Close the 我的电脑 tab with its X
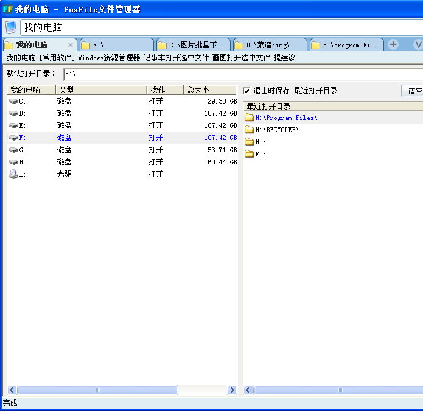Image resolution: width=423 pixels, height=411 pixels. pyautogui.click(x=71, y=45)
